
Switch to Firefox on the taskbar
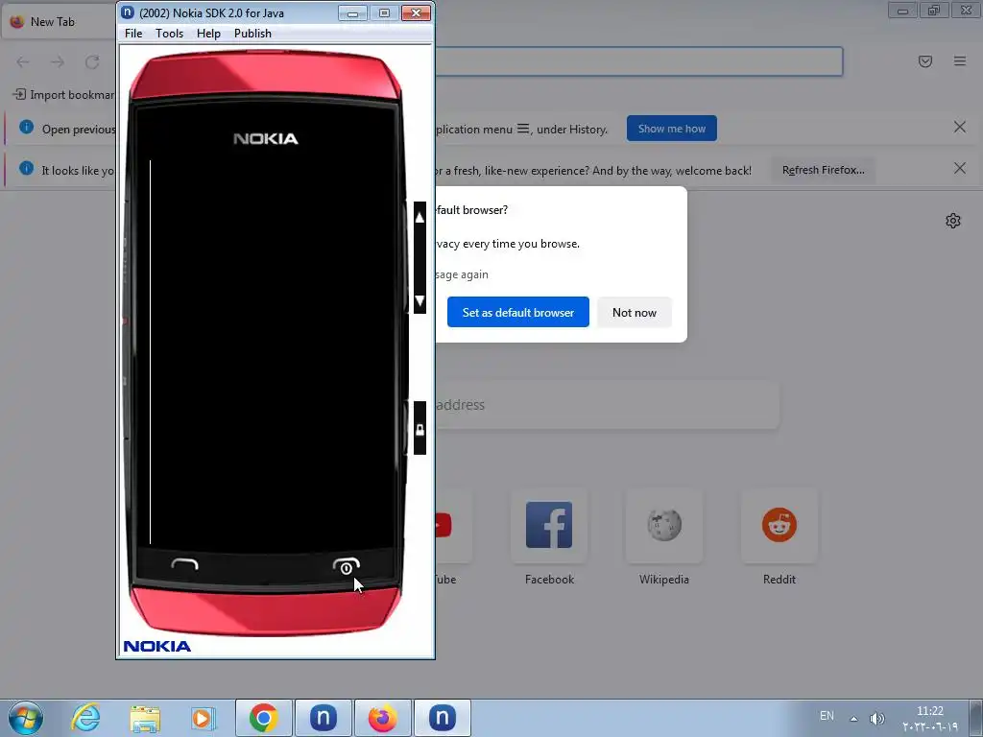[x=382, y=718]
